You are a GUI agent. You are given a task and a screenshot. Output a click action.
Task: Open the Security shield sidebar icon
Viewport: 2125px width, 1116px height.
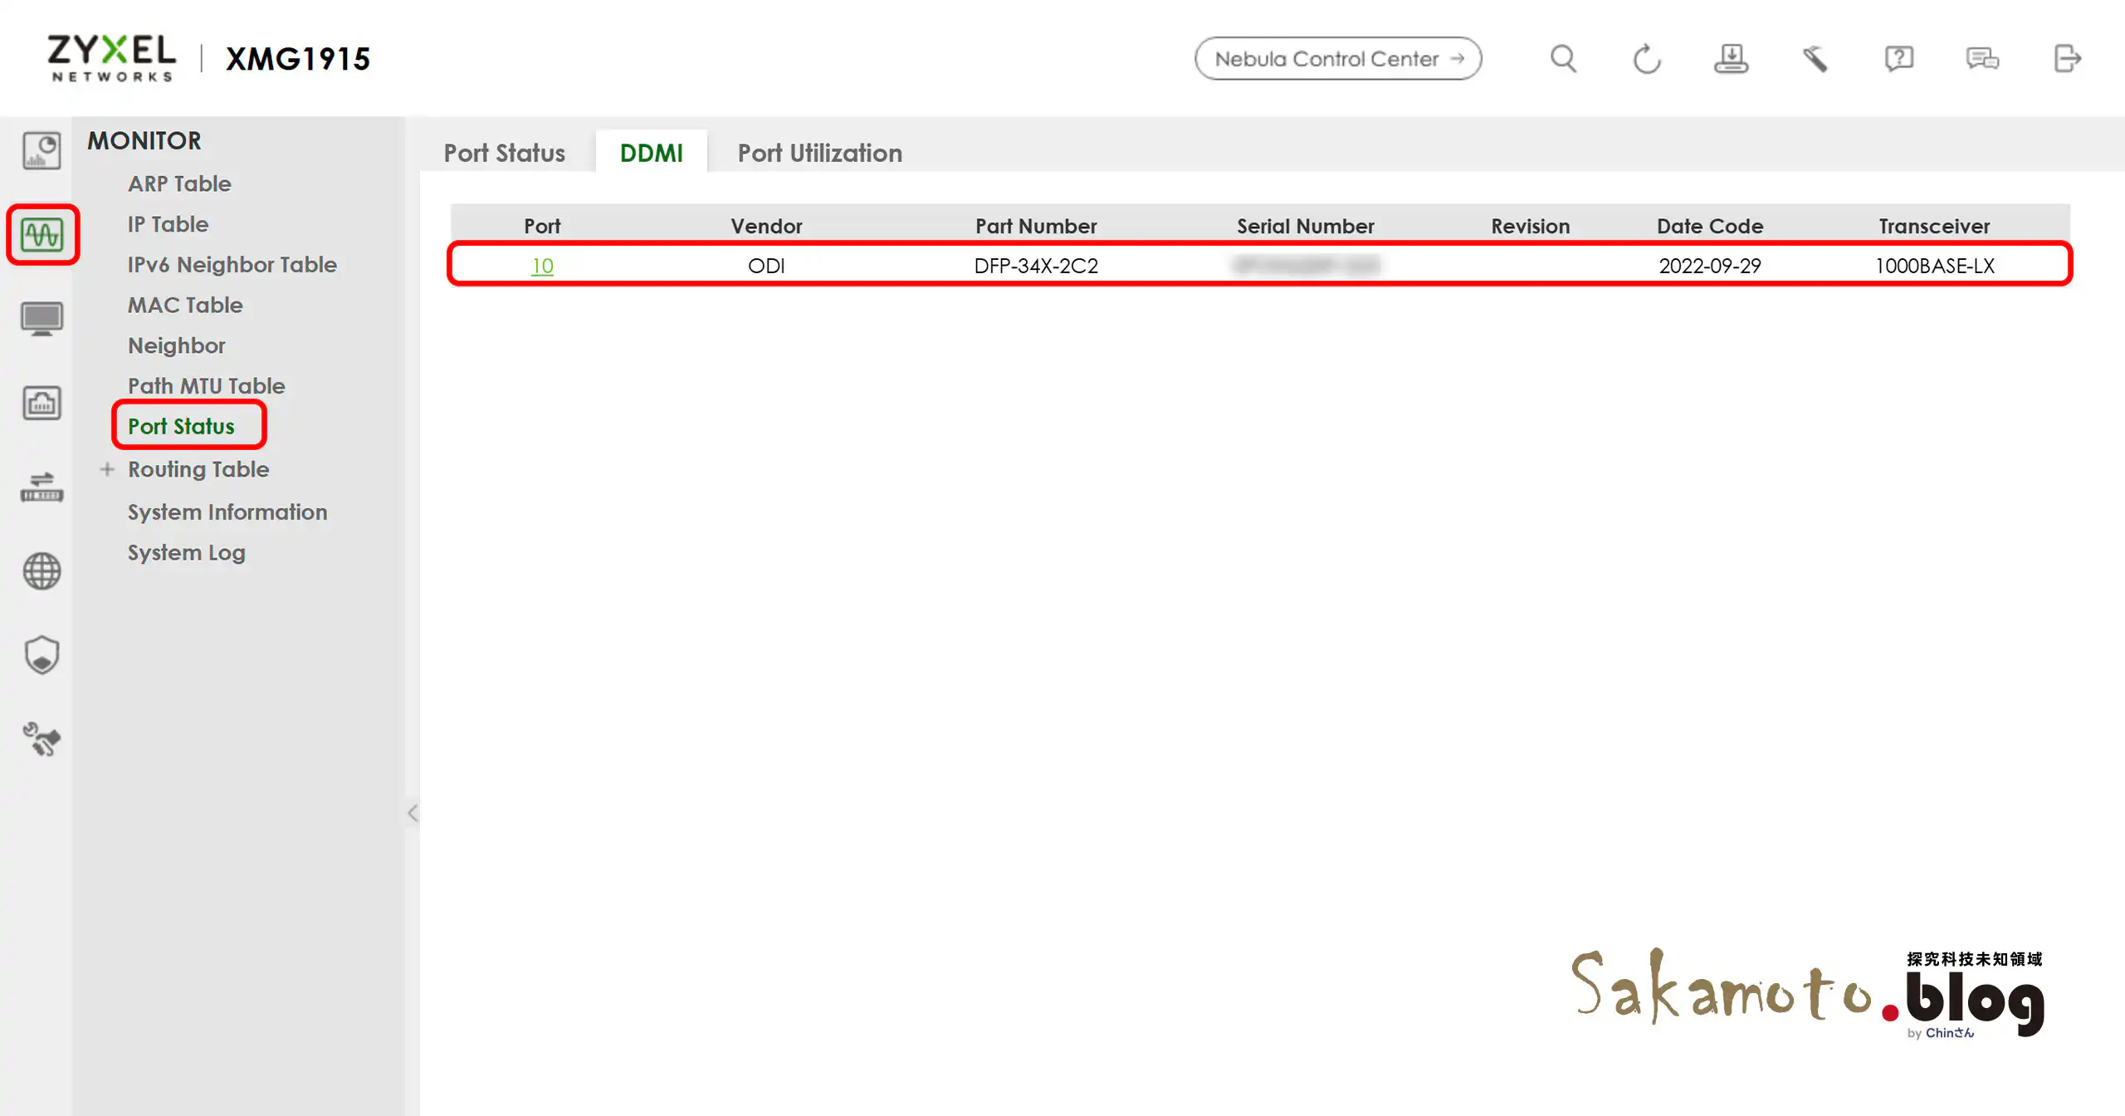(42, 655)
